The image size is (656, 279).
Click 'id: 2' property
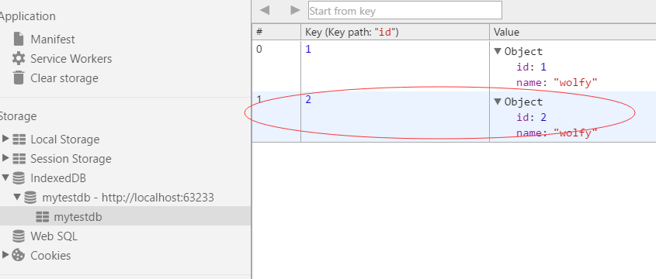[531, 117]
